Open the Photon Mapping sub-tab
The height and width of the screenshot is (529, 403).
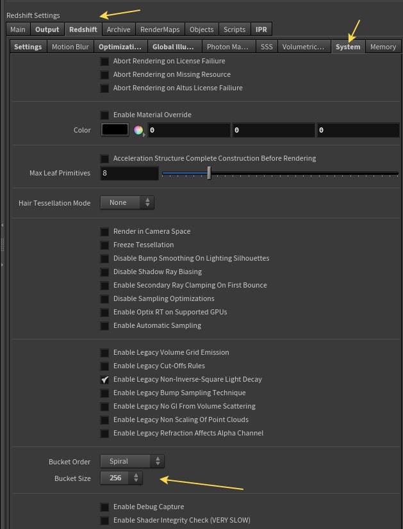coord(228,47)
